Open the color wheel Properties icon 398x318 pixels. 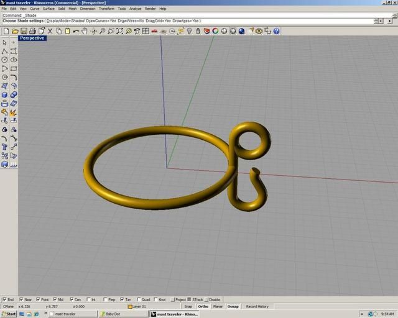pyautogui.click(x=215, y=31)
